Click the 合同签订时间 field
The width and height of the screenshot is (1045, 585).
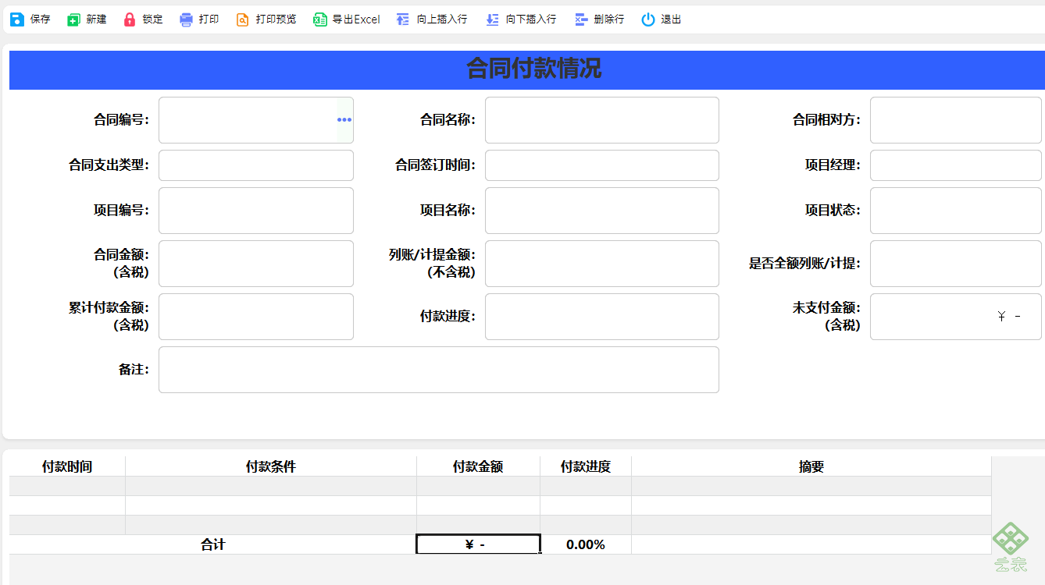pyautogui.click(x=602, y=165)
